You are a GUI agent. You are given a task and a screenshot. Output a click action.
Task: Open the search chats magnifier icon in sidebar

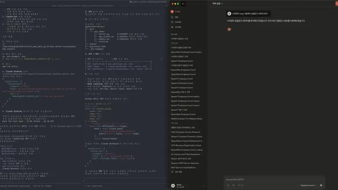point(172,17)
